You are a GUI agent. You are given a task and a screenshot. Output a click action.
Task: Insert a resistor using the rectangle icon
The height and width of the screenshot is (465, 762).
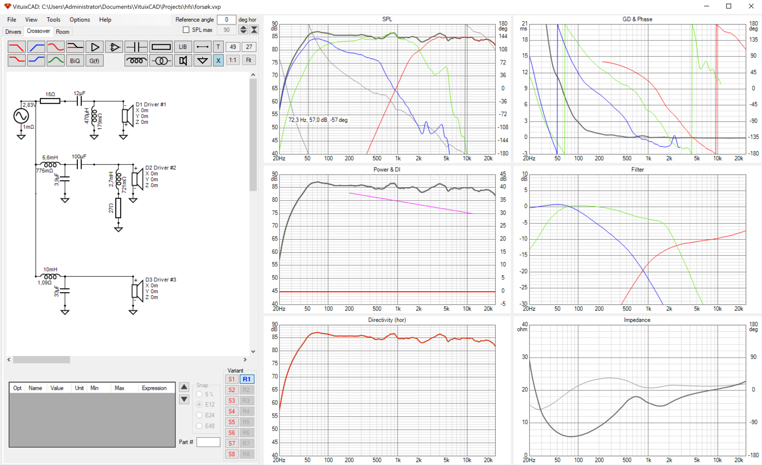click(x=161, y=47)
